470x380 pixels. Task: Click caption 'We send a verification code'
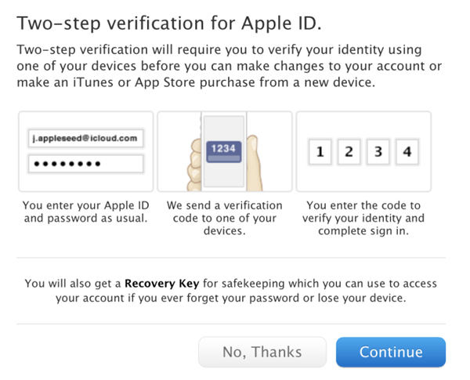(x=225, y=218)
